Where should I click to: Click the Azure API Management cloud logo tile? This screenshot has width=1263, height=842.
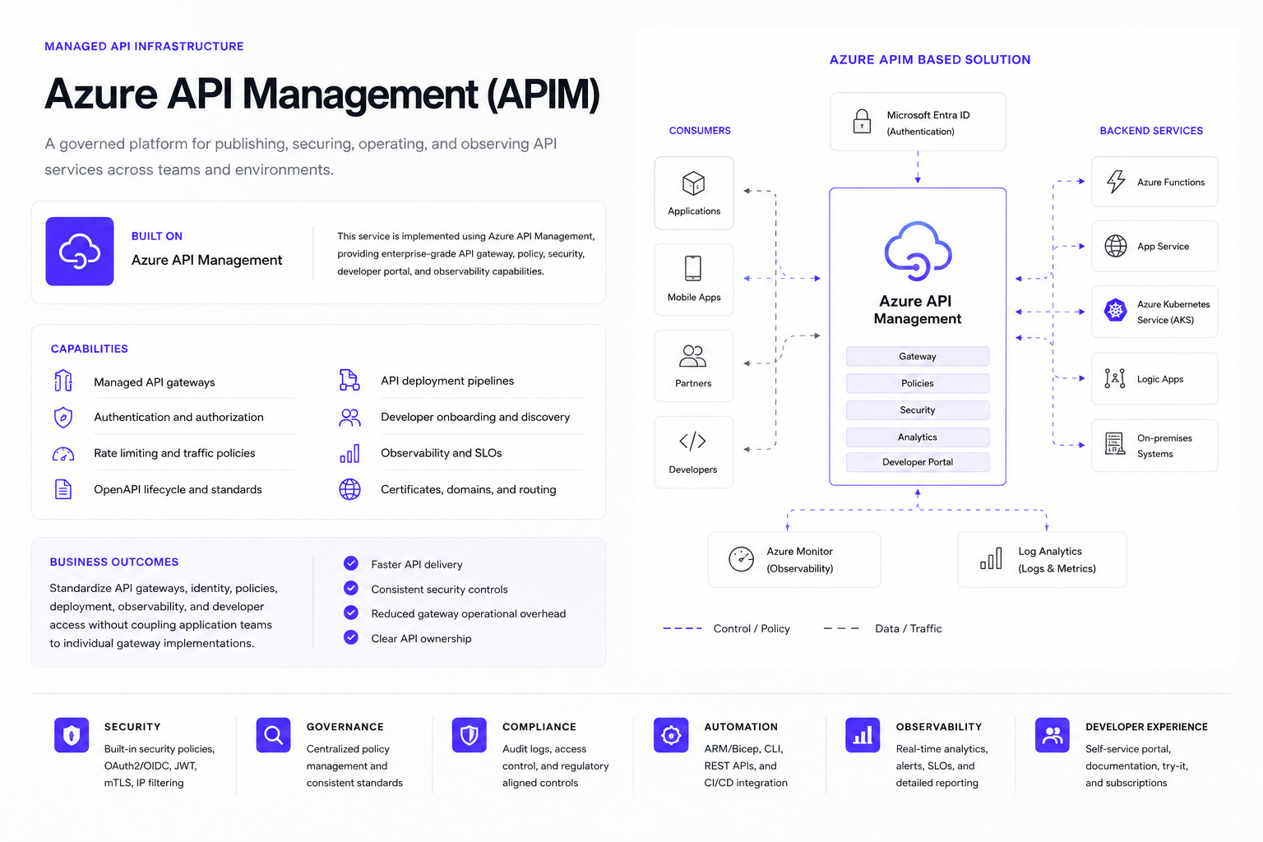[x=80, y=252]
